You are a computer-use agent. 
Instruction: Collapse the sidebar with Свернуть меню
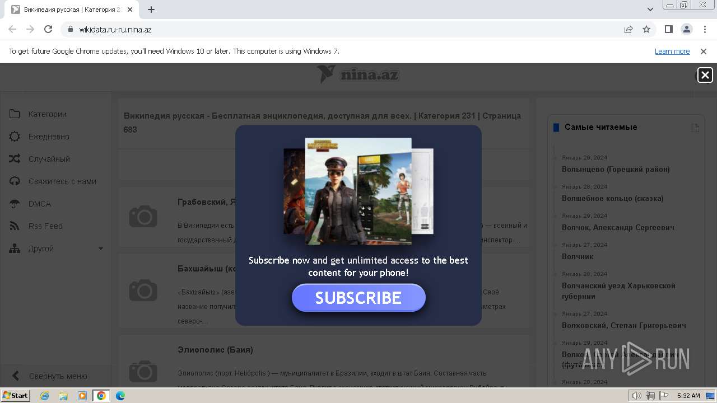[58, 376]
